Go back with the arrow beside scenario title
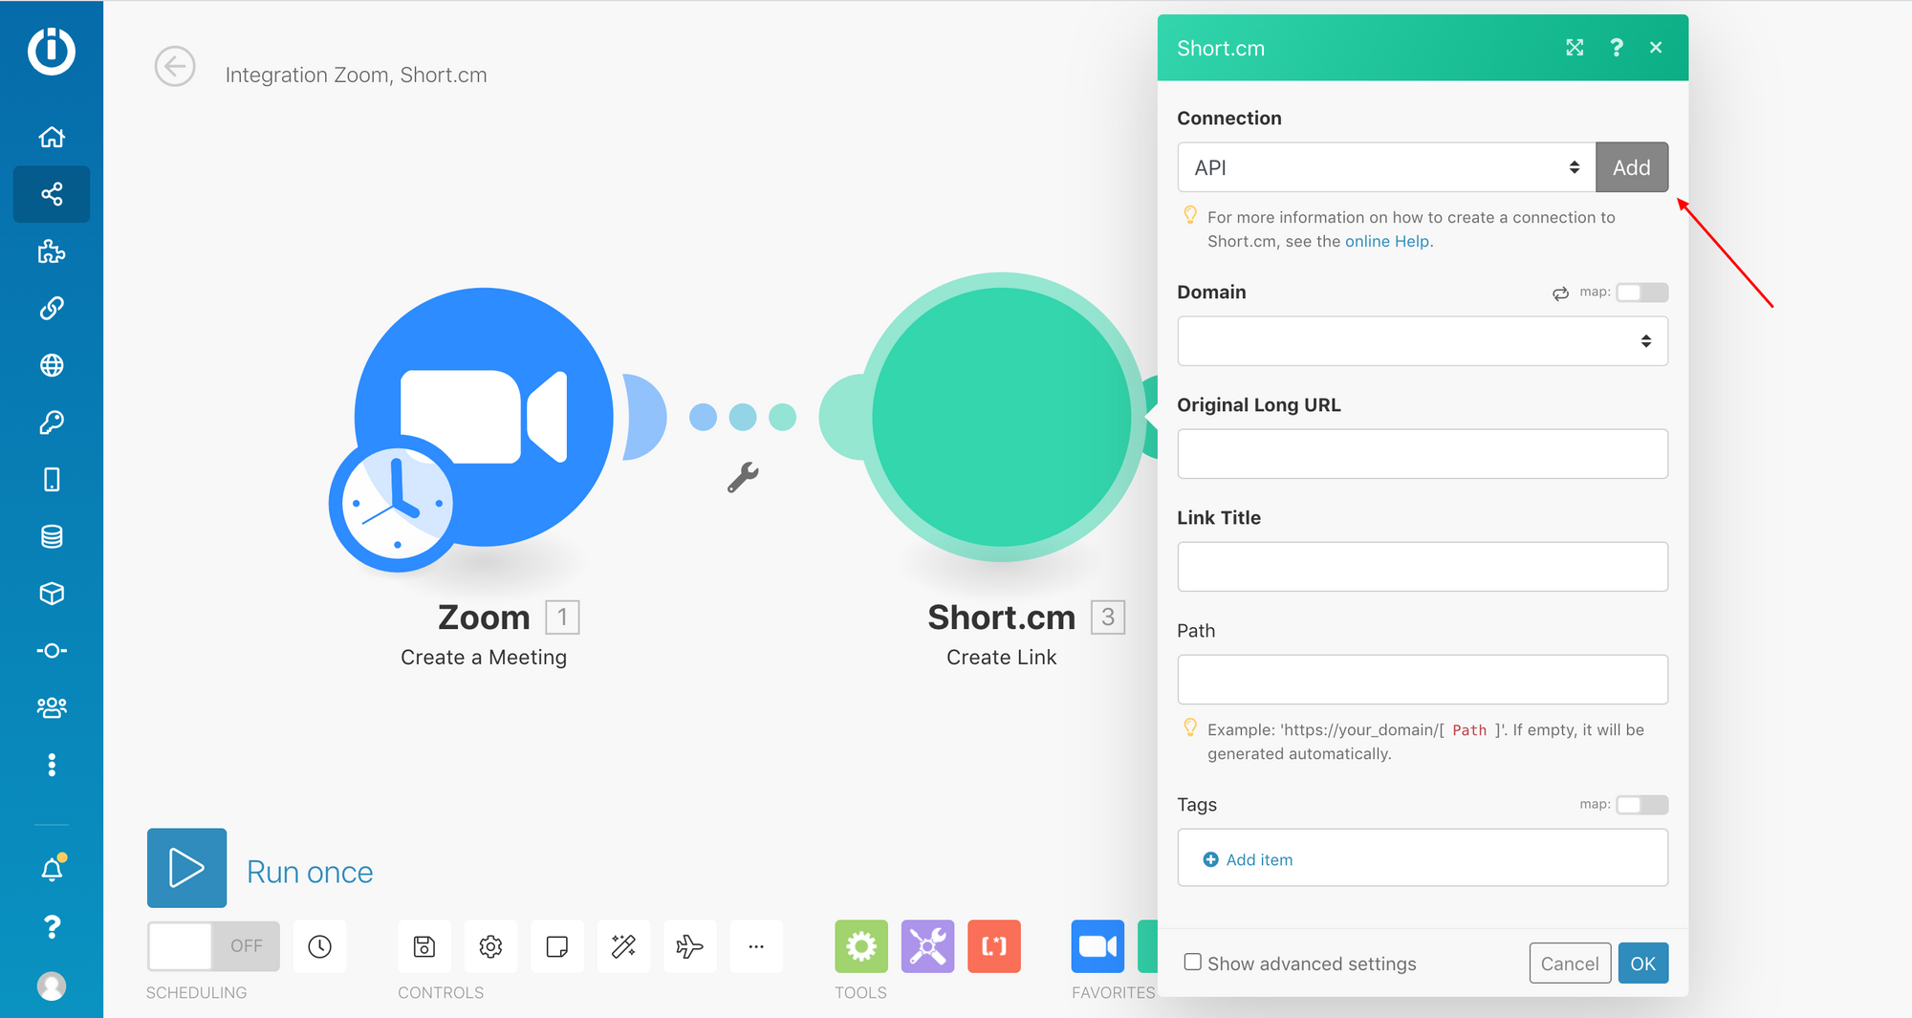Image resolution: width=1912 pixels, height=1018 pixels. (175, 67)
